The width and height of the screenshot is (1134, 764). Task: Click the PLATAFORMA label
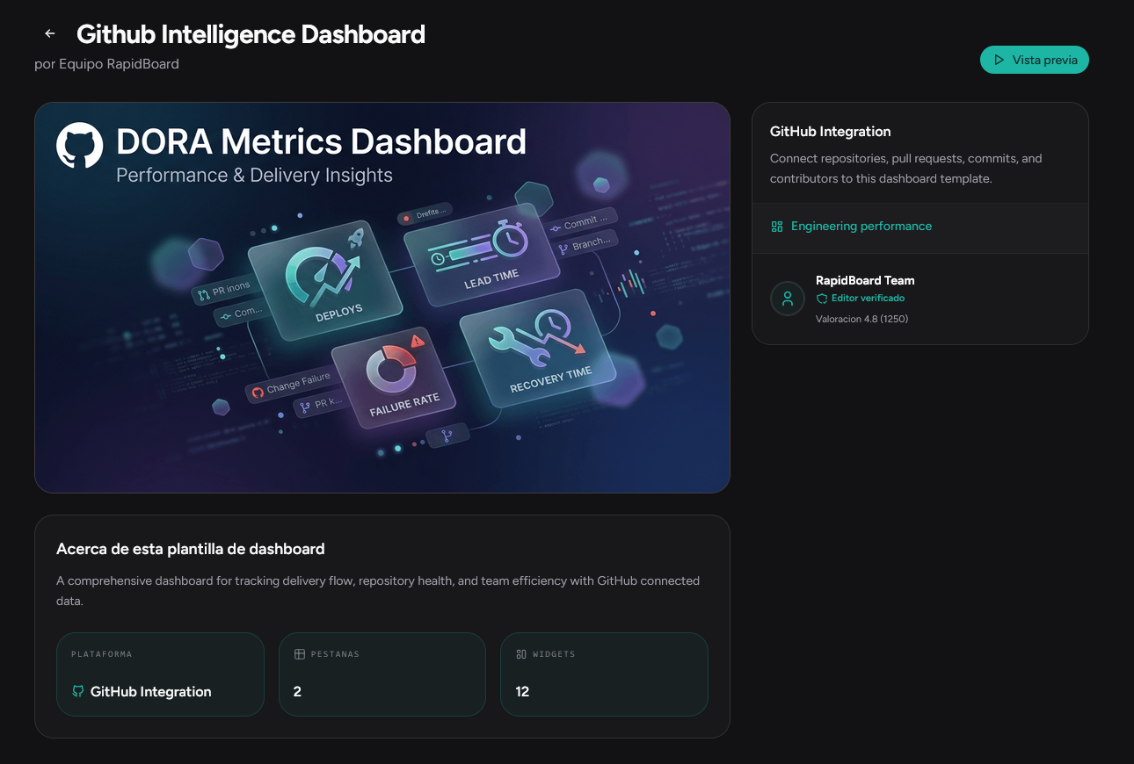click(101, 654)
